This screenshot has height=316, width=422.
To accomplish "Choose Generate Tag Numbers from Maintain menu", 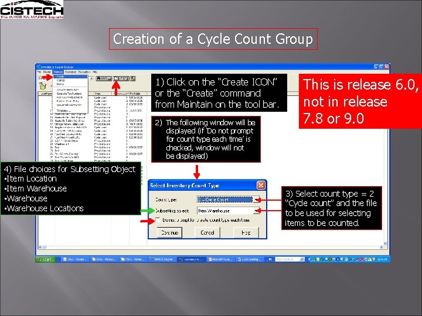I will (x=70, y=94).
